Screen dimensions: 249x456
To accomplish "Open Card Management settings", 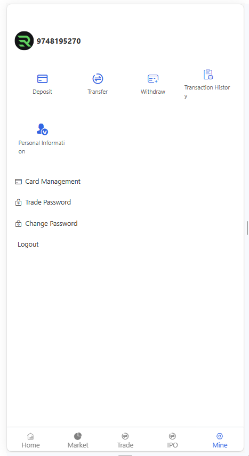I will (48, 182).
